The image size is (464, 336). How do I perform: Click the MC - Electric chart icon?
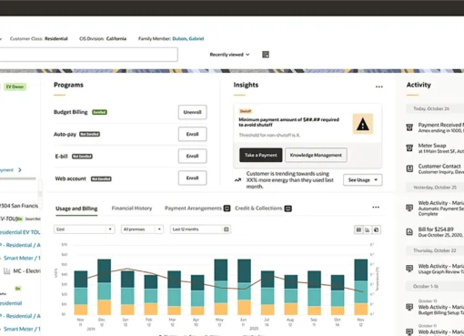click(x=6, y=271)
